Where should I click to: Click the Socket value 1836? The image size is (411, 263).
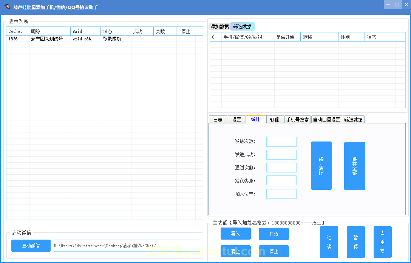[x=13, y=39]
